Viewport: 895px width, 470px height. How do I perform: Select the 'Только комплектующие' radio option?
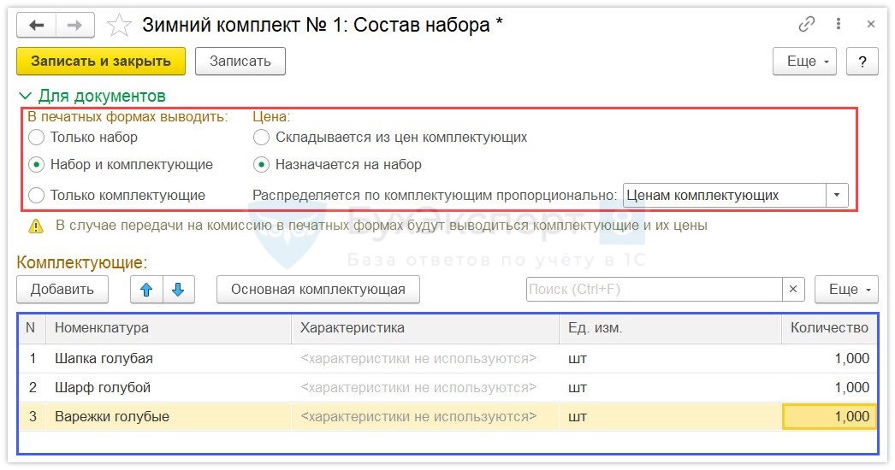point(36,196)
